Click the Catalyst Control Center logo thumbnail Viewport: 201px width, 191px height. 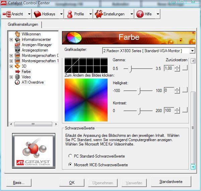pyautogui.click(x=34, y=151)
